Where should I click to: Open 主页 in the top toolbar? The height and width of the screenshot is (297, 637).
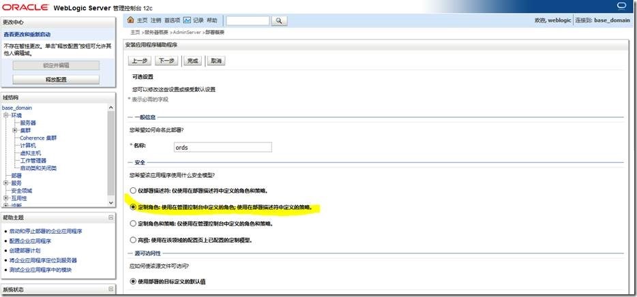coord(142,20)
